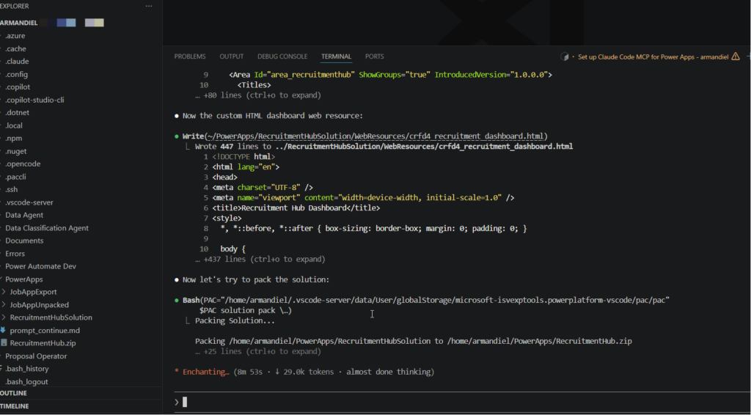Open the PORTS tab
This screenshot has height=415, width=751.
(x=375, y=56)
